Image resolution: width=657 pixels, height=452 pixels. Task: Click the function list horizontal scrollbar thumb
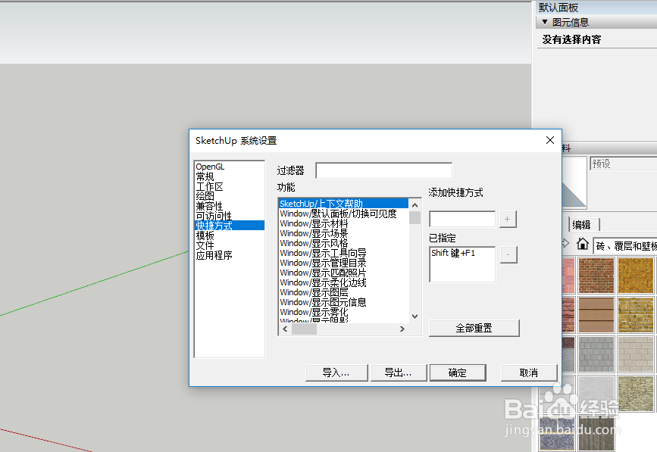click(304, 329)
